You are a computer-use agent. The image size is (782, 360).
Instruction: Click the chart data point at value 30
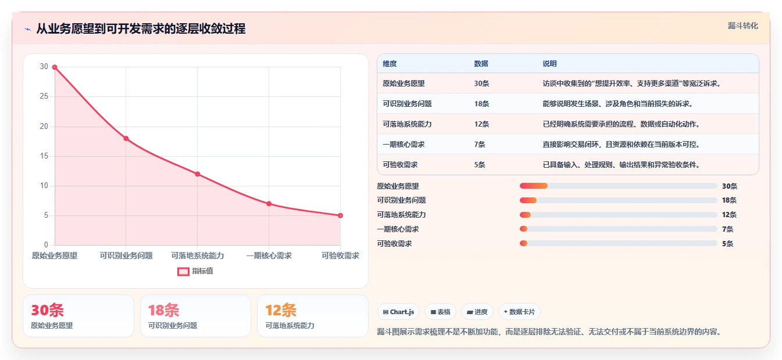[x=55, y=67]
